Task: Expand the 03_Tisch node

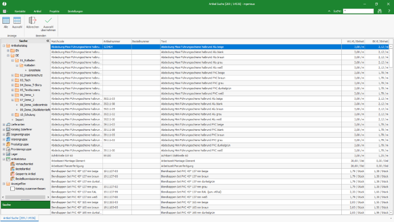Action: [x=13, y=80]
